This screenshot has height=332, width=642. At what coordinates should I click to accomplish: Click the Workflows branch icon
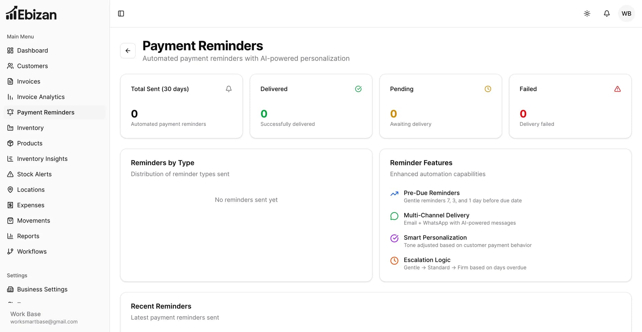[10, 251]
